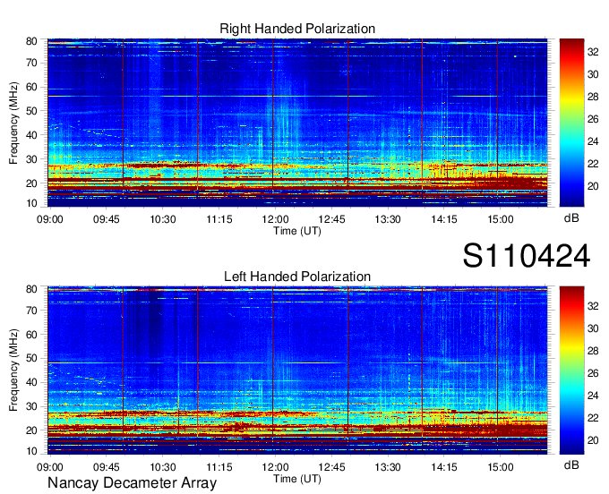Click the "26" dB value on lower color bar
The image size is (609, 494).
pyautogui.click(x=593, y=373)
